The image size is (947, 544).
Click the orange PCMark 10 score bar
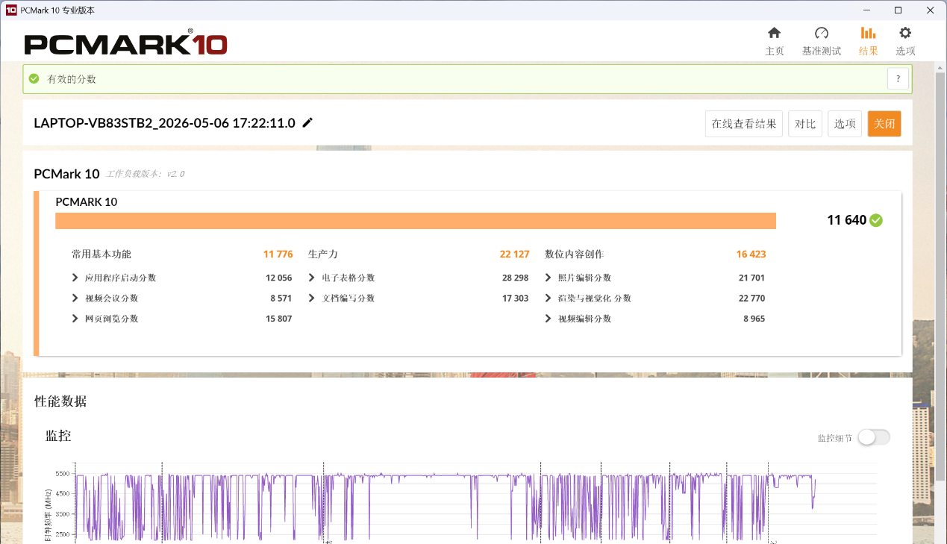(x=416, y=221)
